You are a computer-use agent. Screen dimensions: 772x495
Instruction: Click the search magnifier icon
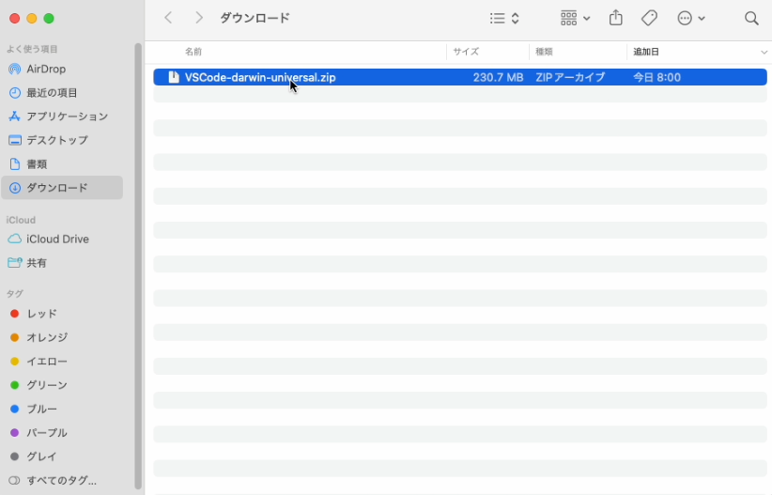[751, 18]
